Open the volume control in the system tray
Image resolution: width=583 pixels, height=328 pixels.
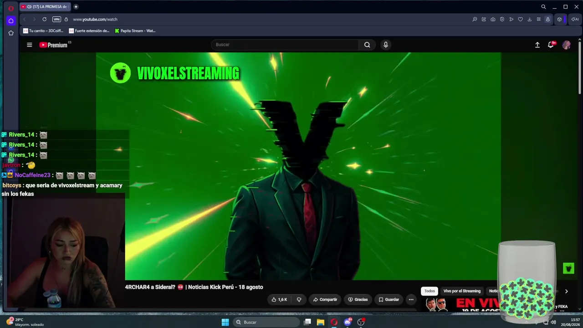click(553, 322)
